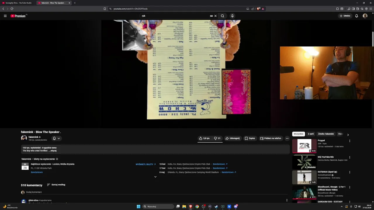The height and width of the screenshot is (210, 374).
Task: Toggle the browser sidebar panel
Action: point(353,9)
